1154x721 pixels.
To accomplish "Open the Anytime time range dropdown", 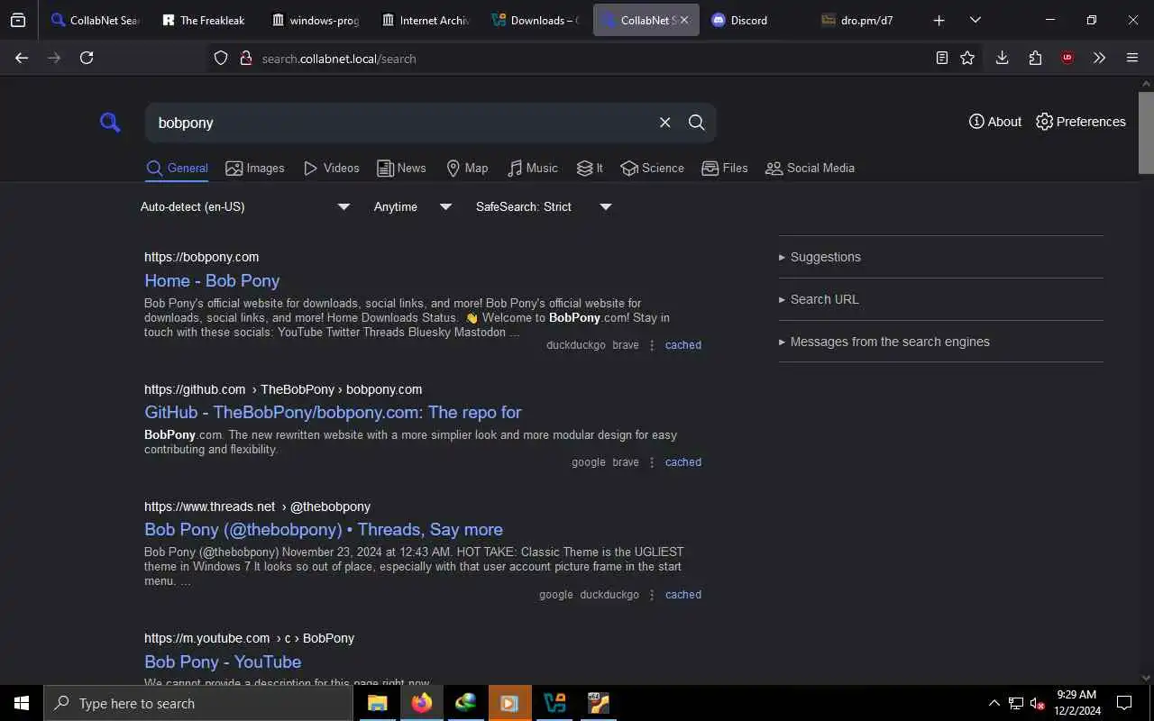I will pyautogui.click(x=413, y=206).
